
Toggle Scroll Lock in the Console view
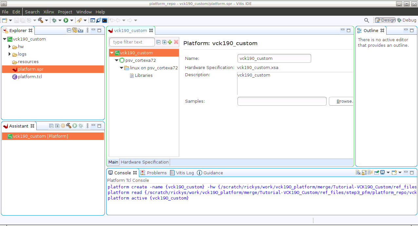click(364, 172)
